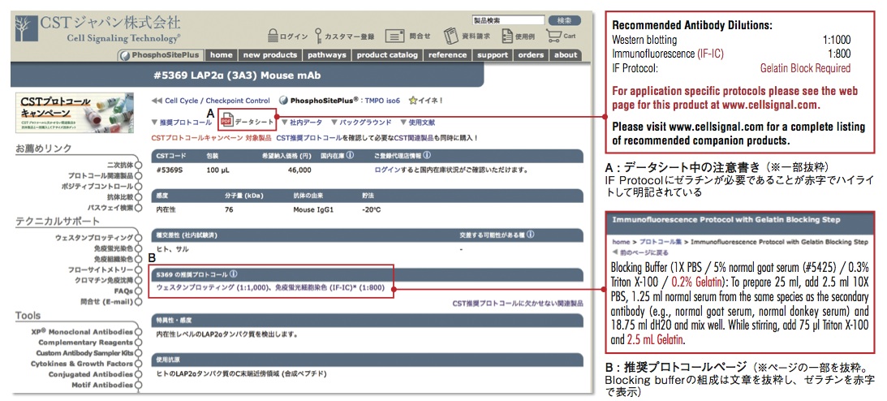Open the 抗体比較 sidebar link
The image size is (887, 401).
click(120, 197)
